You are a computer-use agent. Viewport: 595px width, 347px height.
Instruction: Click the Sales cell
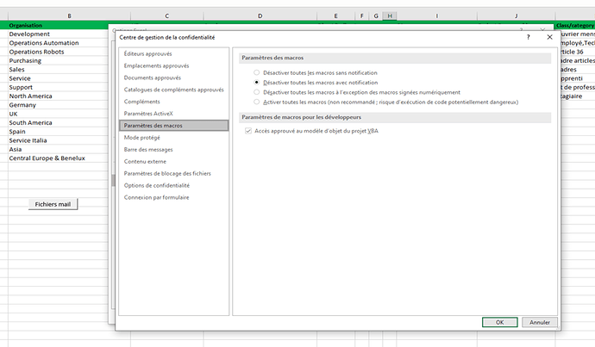tap(58, 70)
